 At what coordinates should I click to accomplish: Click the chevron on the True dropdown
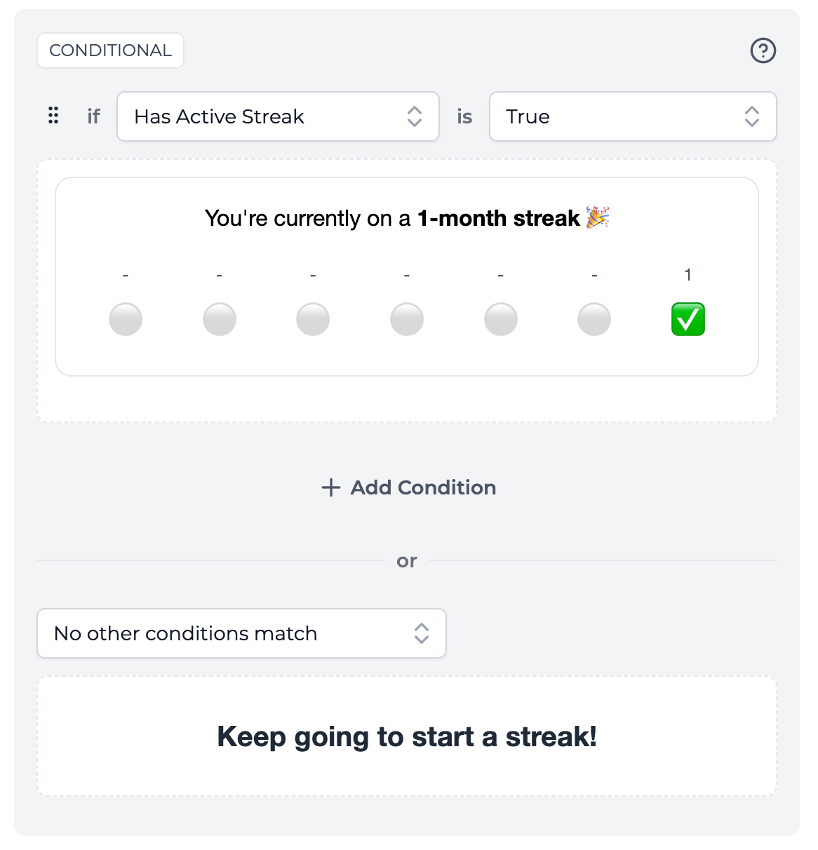pos(751,116)
